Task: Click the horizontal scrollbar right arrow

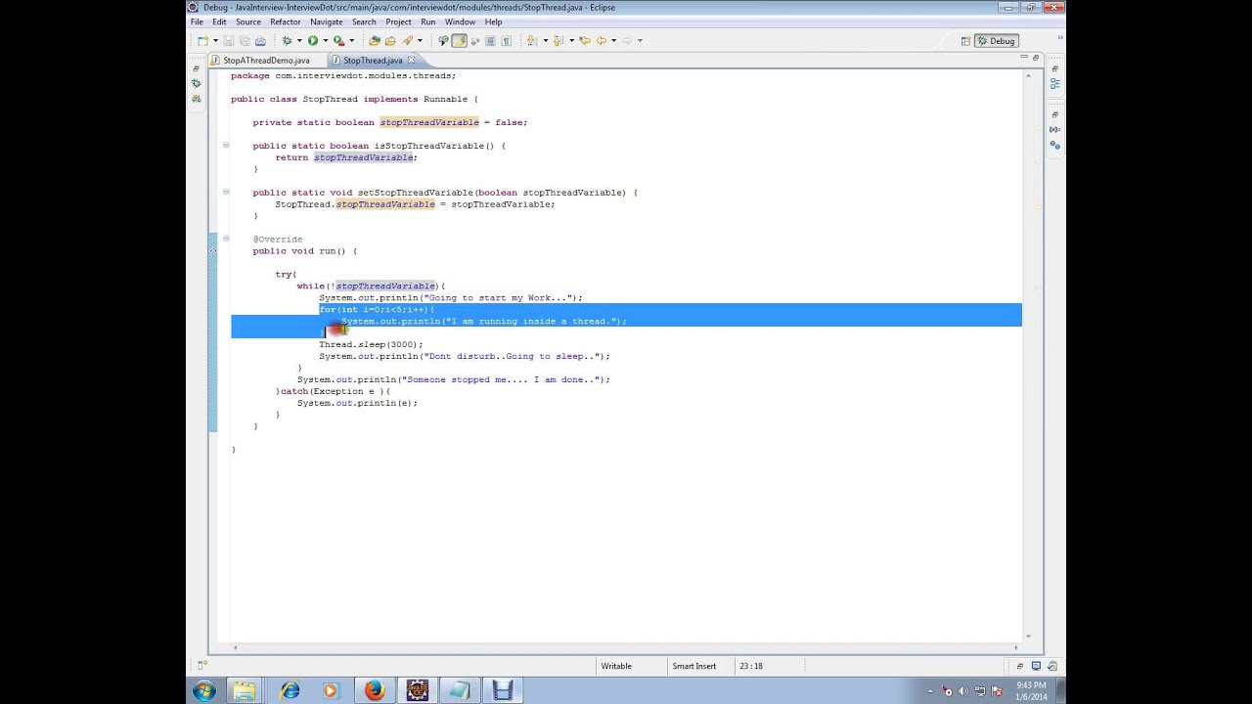Action: point(1016,647)
